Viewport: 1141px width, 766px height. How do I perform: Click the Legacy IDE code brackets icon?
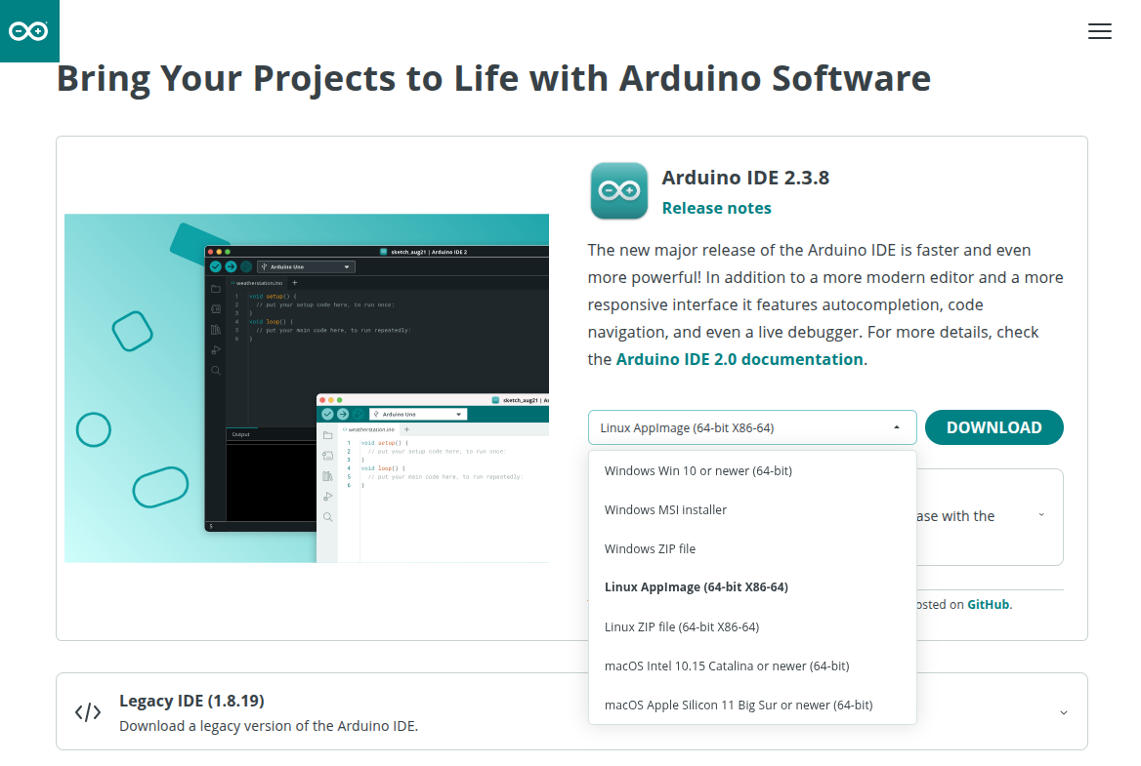tap(88, 712)
